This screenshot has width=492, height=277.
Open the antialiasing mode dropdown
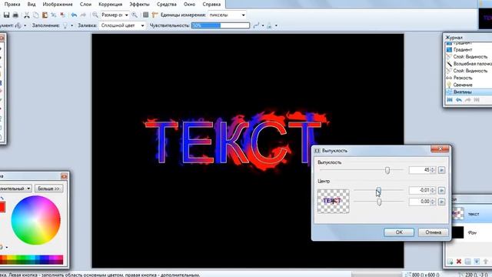coord(263,25)
